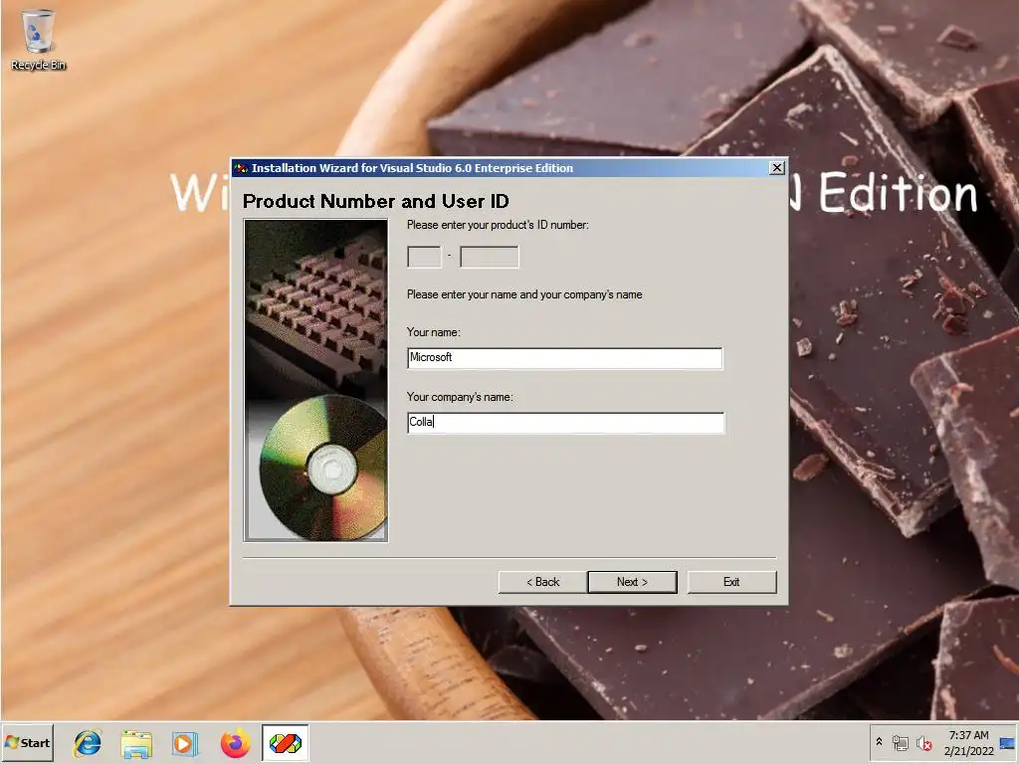Click the wizard title bar icon
Screen dimensions: 1019x764
[x=241, y=168]
